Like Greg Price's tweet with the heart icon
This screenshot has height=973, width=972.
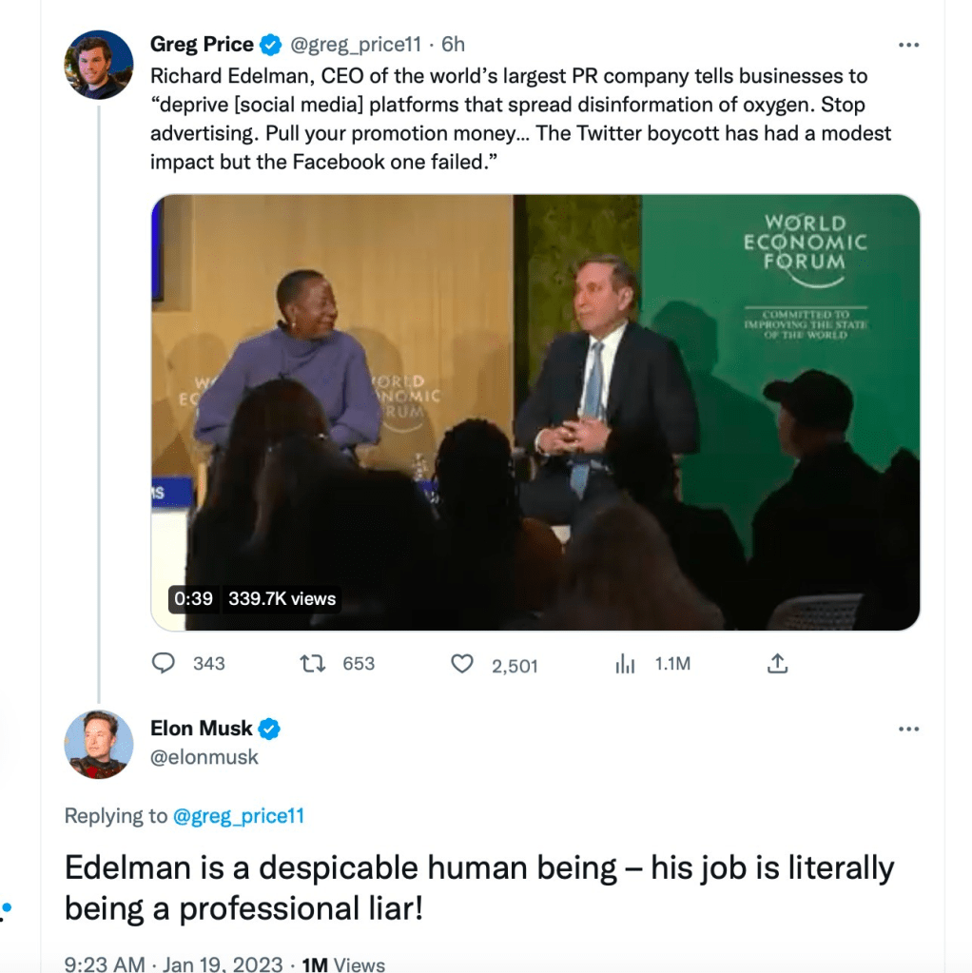pyautogui.click(x=462, y=664)
